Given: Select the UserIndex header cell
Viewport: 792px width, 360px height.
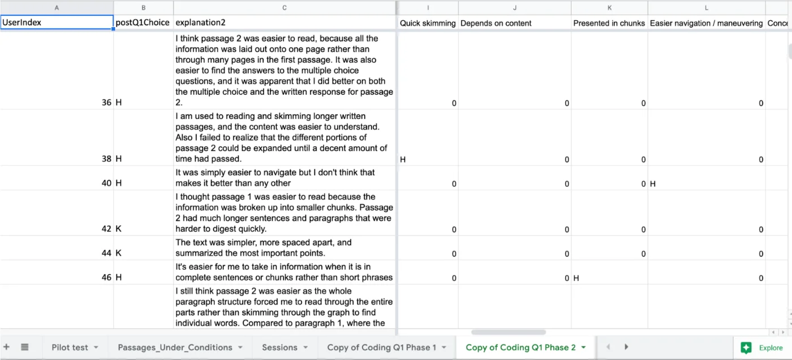Looking at the screenshot, I should click(57, 23).
